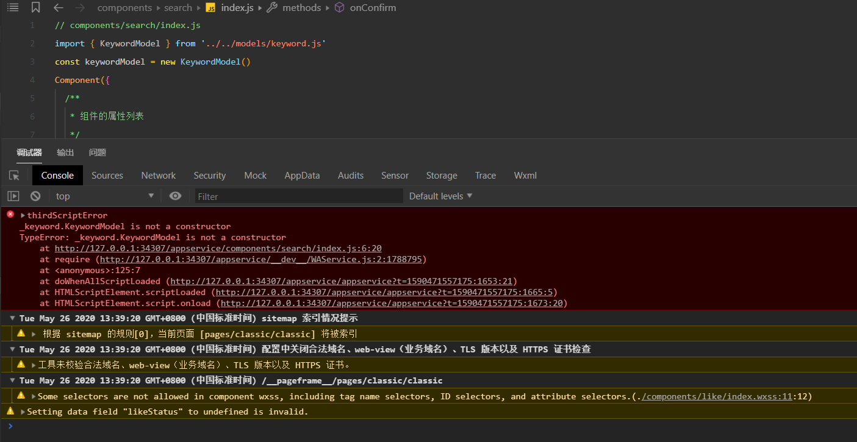Click the wrench icon before methods
Image resolution: width=857 pixels, height=442 pixels.
[272, 8]
